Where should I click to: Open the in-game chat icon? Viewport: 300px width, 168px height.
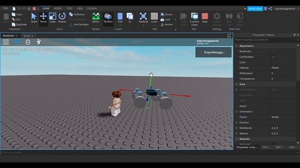pyautogui.click(x=17, y=42)
